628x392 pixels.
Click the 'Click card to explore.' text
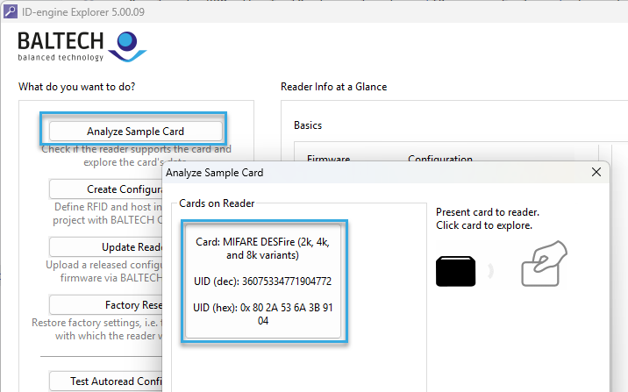484,225
